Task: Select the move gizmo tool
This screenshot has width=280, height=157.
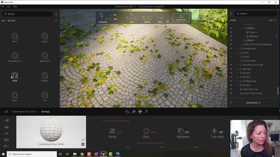Action: coord(140,112)
